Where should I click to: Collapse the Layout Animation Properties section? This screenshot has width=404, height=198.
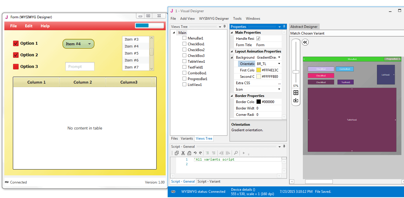(x=232, y=51)
